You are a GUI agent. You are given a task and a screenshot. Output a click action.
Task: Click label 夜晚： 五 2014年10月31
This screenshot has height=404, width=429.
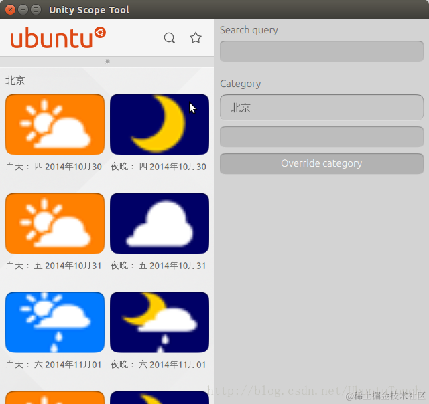pos(158,266)
